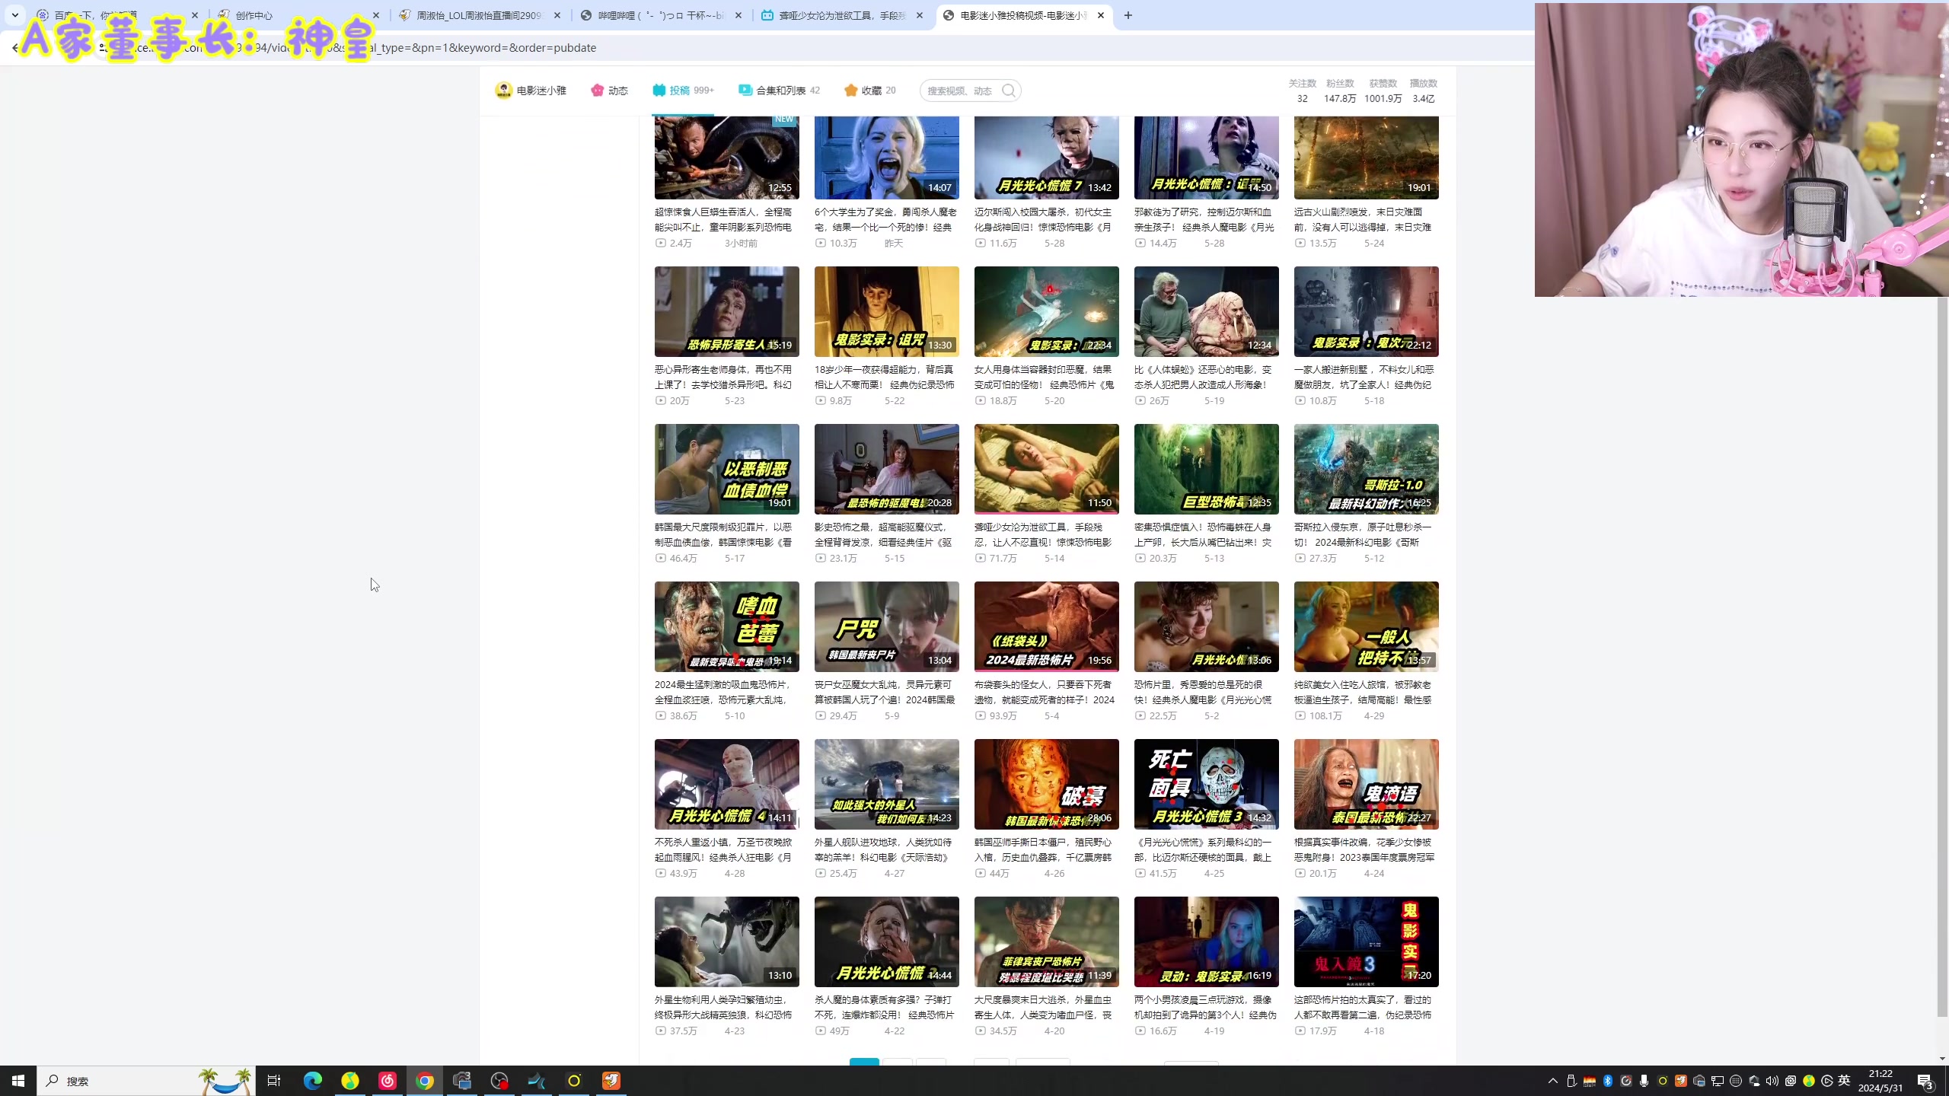Screen dimensions: 1949x1096
Task: Click microphone tray icon
Action: coord(1644,1081)
